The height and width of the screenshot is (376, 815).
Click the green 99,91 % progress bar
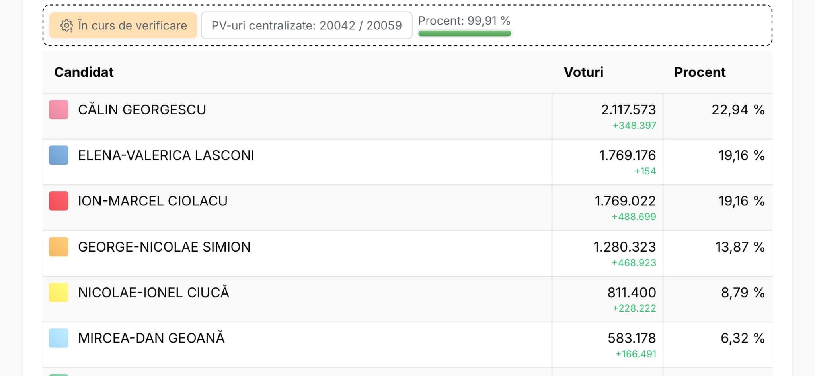point(464,33)
